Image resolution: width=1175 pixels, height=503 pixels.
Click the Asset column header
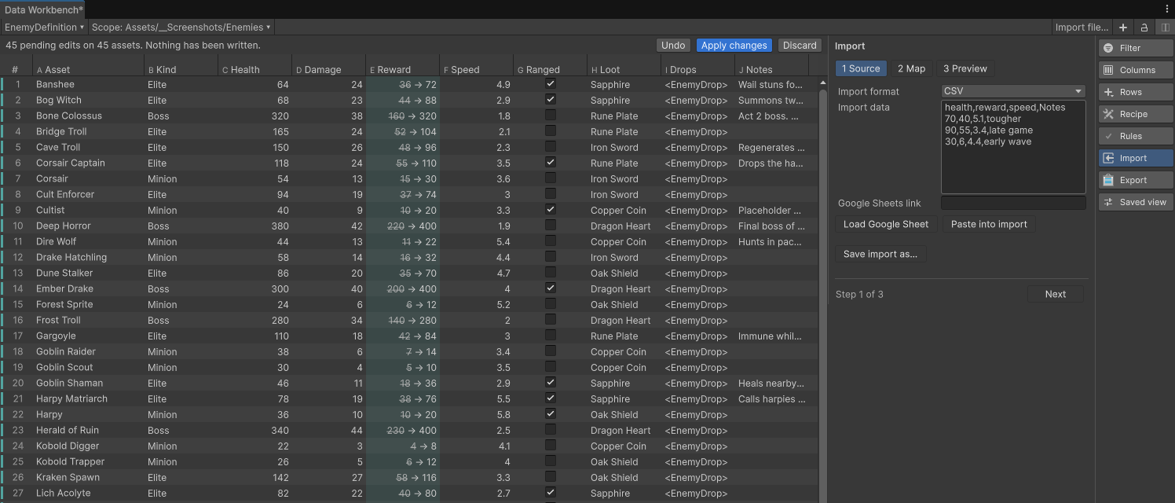pyautogui.click(x=88, y=69)
